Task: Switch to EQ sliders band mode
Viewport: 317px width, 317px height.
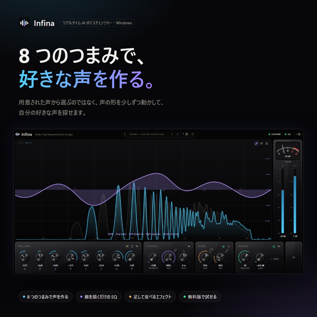Action: [x=262, y=144]
